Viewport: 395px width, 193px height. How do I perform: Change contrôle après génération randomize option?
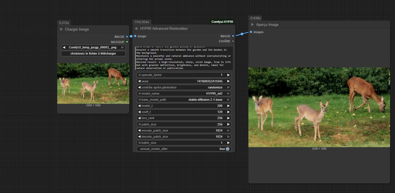[x=184, y=87]
